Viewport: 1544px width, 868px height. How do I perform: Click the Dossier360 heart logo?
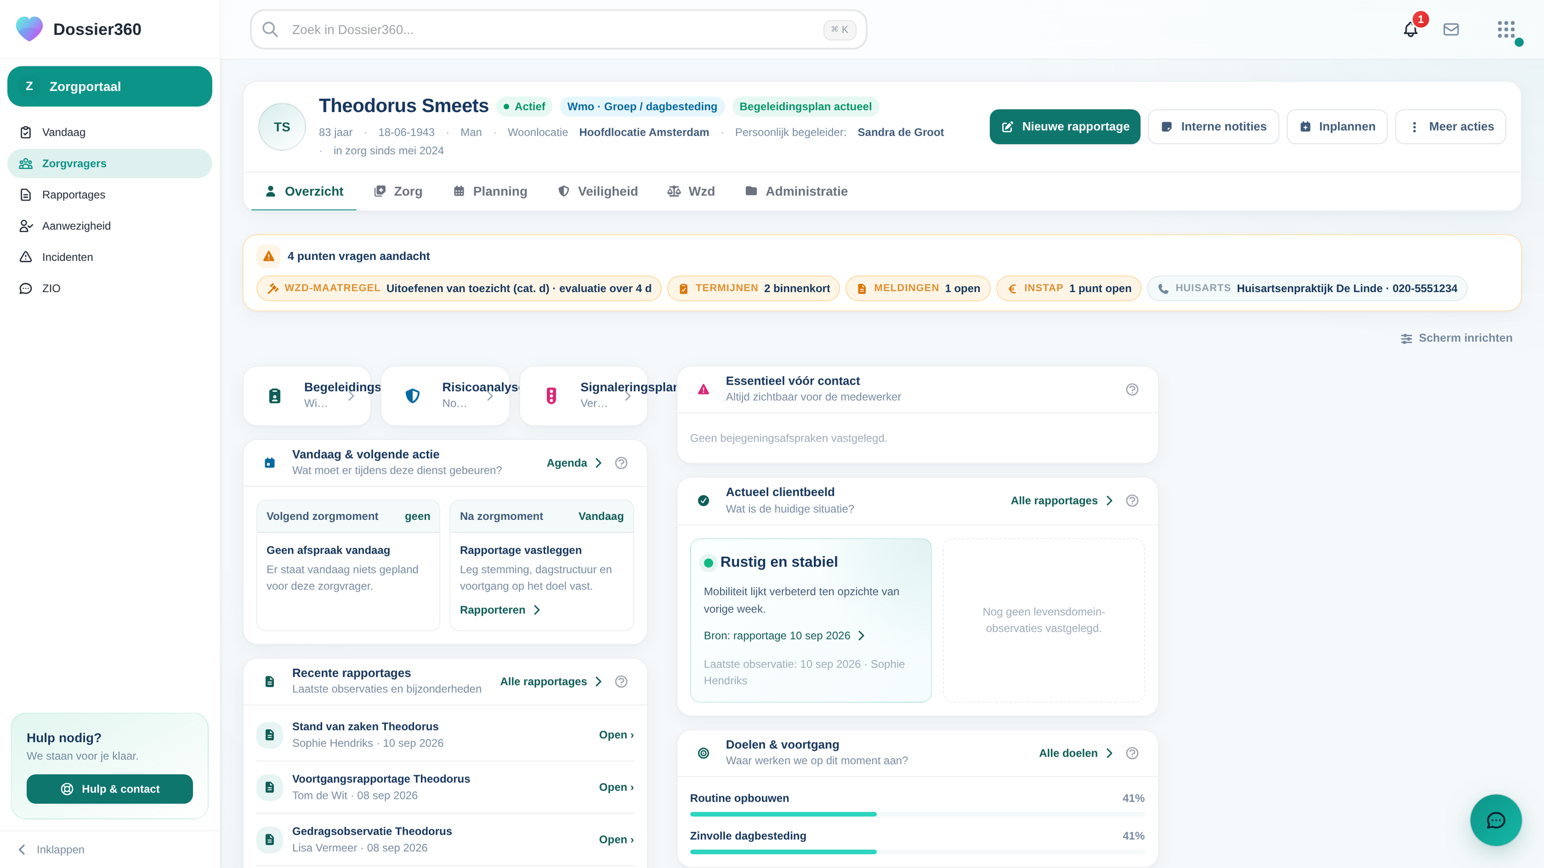click(x=29, y=29)
